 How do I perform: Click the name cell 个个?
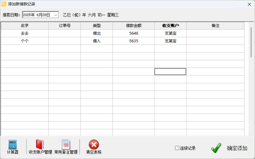tap(25, 41)
